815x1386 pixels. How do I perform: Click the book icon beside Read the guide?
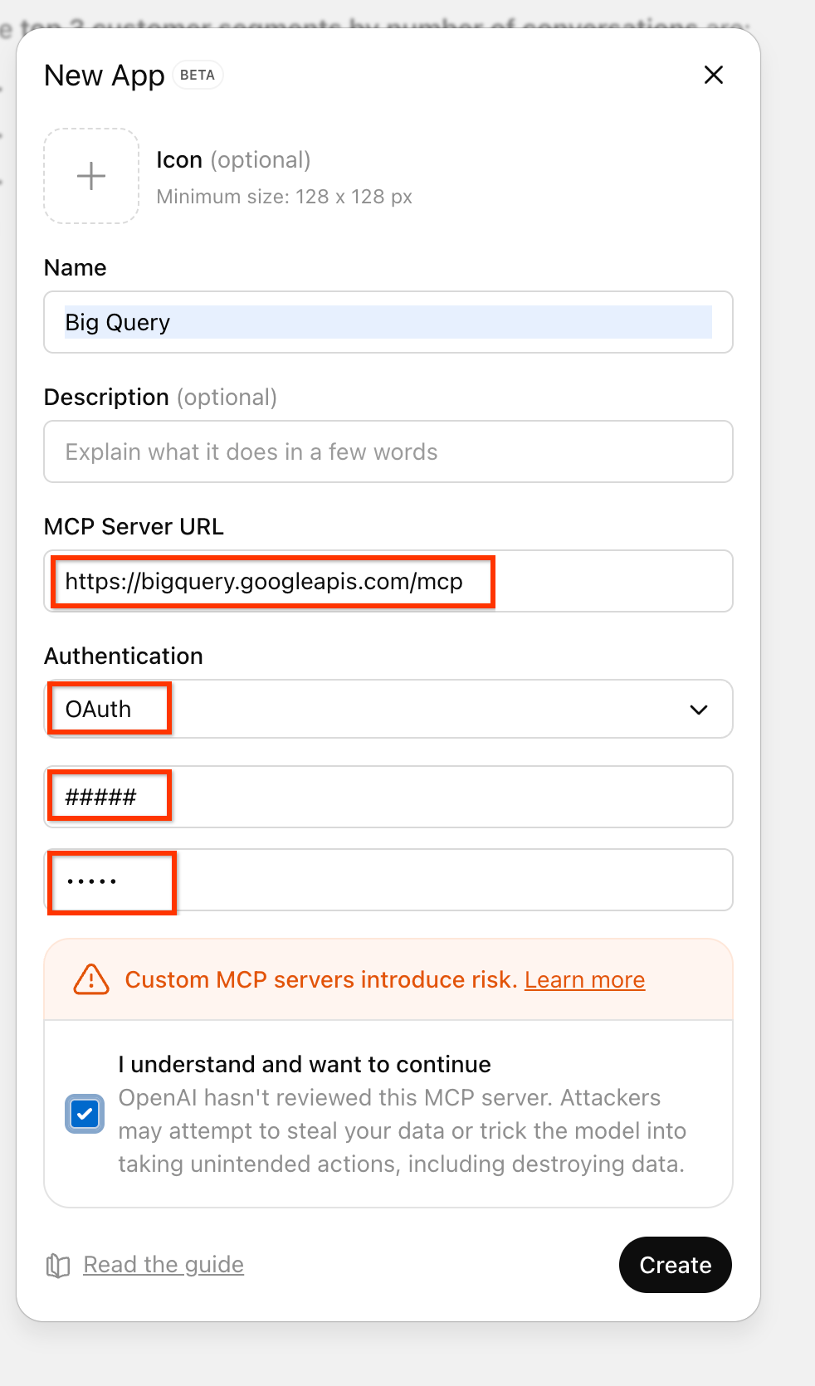[57, 1265]
